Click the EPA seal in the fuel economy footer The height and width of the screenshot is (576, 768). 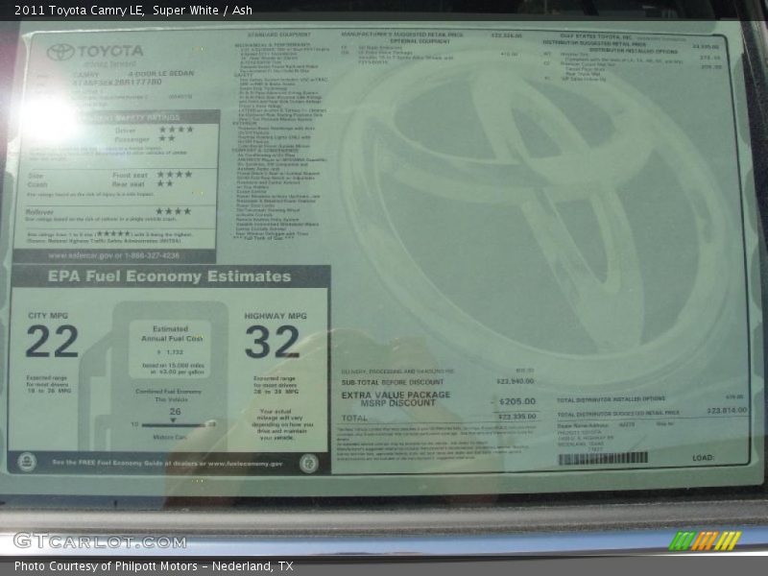(27, 463)
